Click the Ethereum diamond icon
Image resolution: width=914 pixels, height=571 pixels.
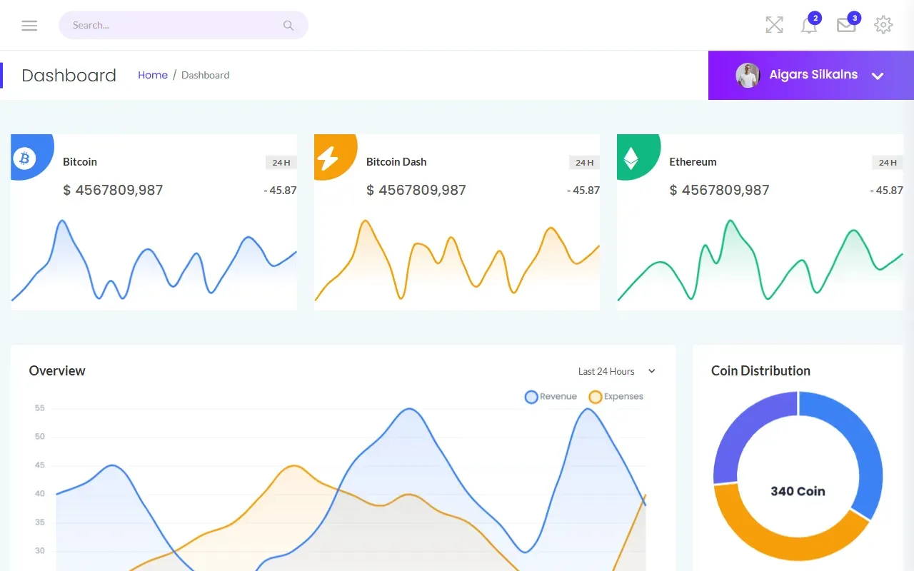pos(631,158)
